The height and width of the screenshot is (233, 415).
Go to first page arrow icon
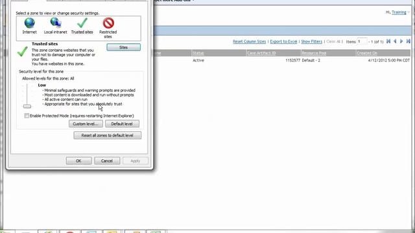click(x=388, y=41)
